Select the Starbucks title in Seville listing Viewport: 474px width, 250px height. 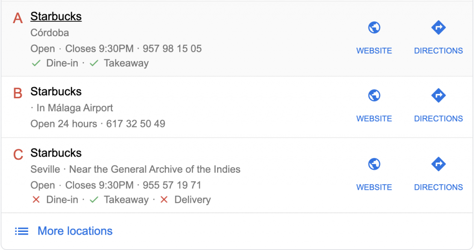[56, 153]
